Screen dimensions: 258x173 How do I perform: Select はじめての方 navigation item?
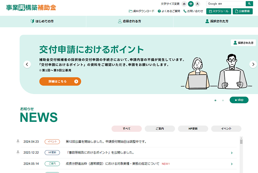click(43, 21)
